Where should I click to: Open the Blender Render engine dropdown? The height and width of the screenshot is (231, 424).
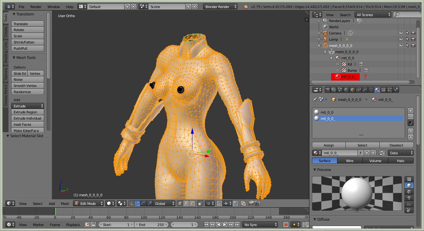(x=220, y=7)
